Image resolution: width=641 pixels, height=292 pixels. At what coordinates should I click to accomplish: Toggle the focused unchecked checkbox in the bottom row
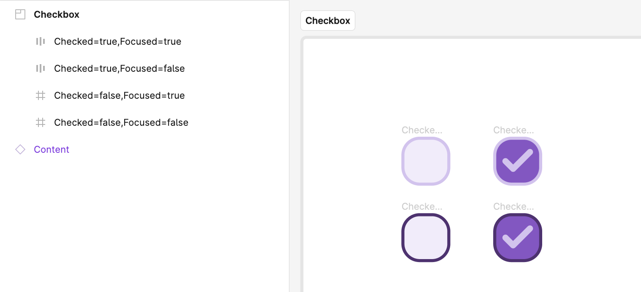click(426, 238)
